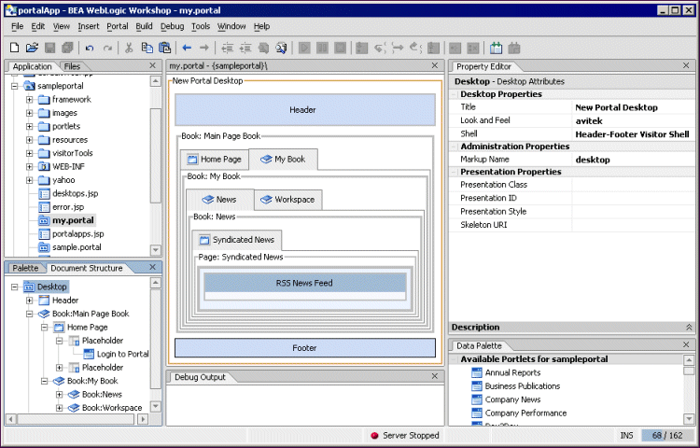Screen dimensions: 700x448
Task: Close the Property Editor panel
Action: 686,65
